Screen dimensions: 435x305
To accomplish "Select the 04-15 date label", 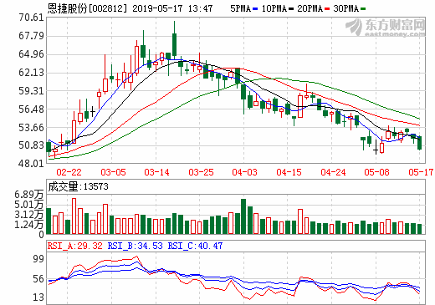I will pos(289,172).
